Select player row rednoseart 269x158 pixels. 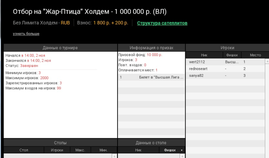tap(225, 69)
